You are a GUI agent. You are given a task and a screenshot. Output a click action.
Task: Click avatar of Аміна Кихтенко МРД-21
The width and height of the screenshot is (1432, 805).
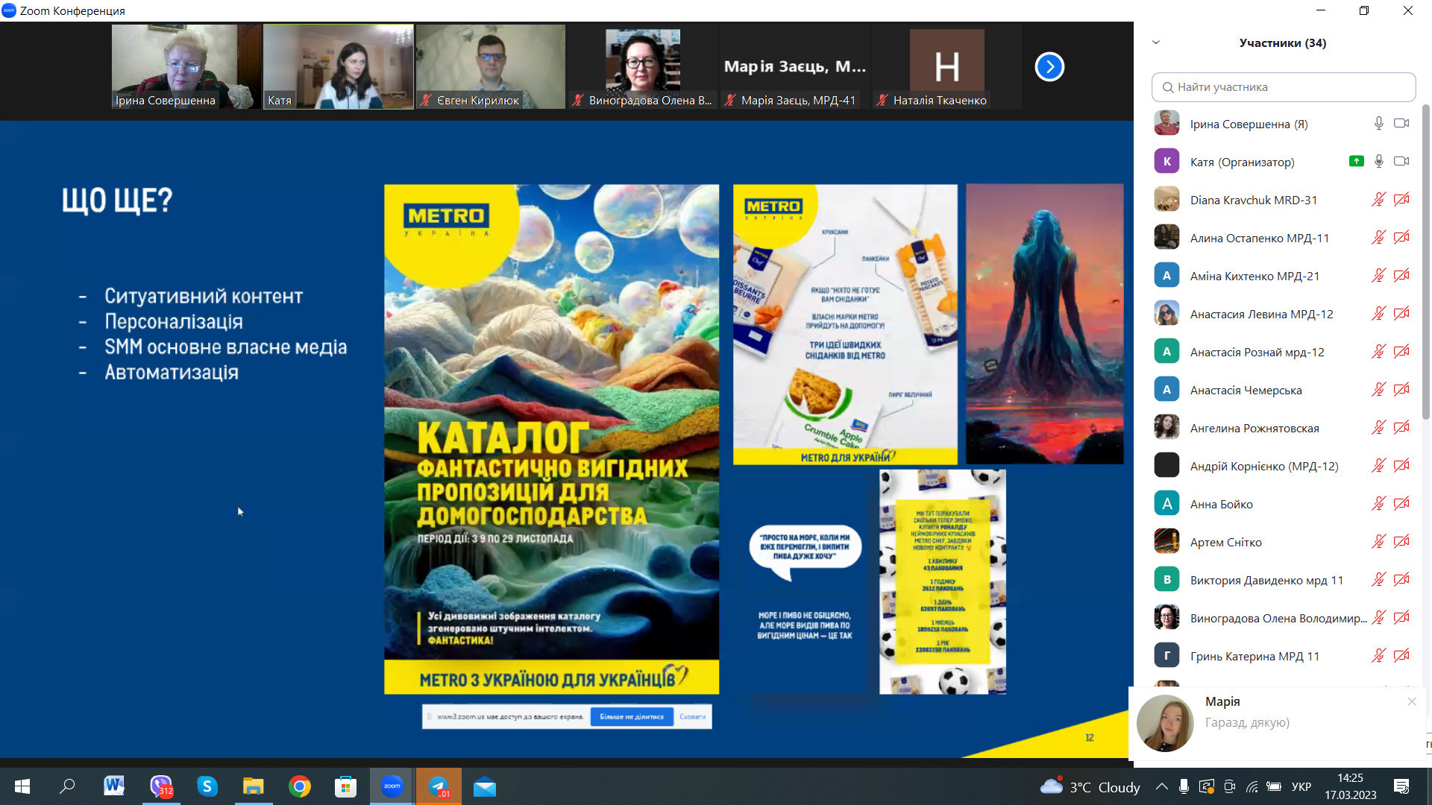coord(1166,276)
